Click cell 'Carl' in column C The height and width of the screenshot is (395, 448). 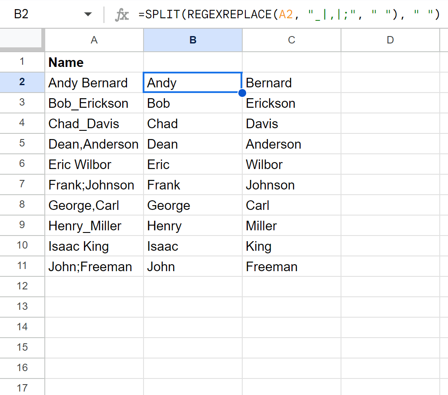pos(291,205)
